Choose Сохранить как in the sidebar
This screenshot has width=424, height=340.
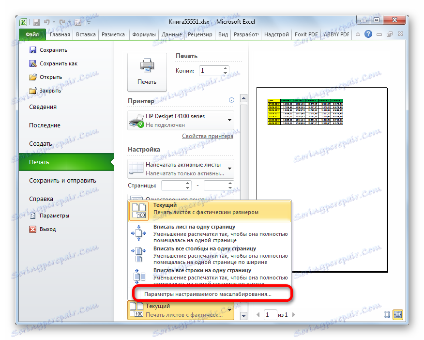coord(53,63)
